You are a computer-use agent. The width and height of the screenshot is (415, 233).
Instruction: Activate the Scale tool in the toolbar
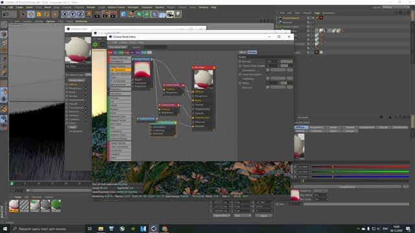click(39, 14)
